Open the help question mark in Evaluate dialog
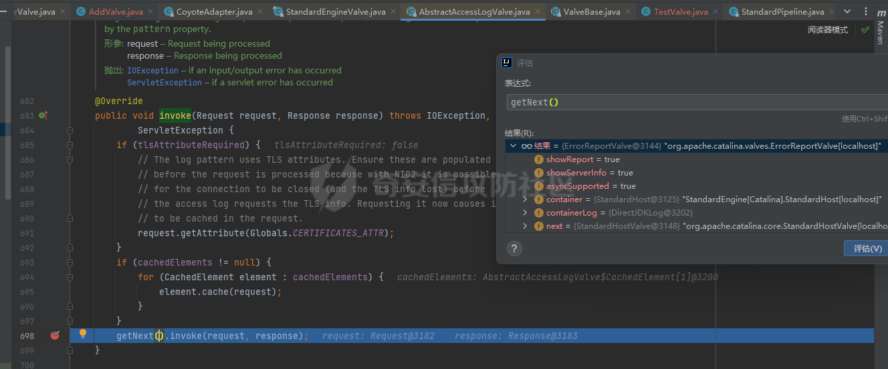This screenshot has height=369, width=888. click(x=514, y=249)
